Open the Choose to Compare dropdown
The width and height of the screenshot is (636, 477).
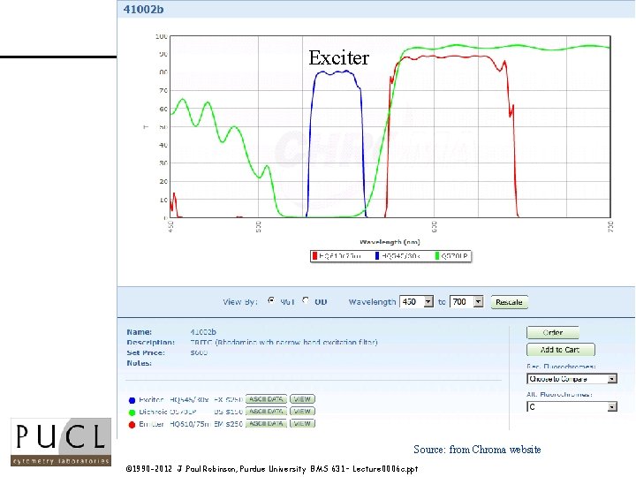pos(572,379)
